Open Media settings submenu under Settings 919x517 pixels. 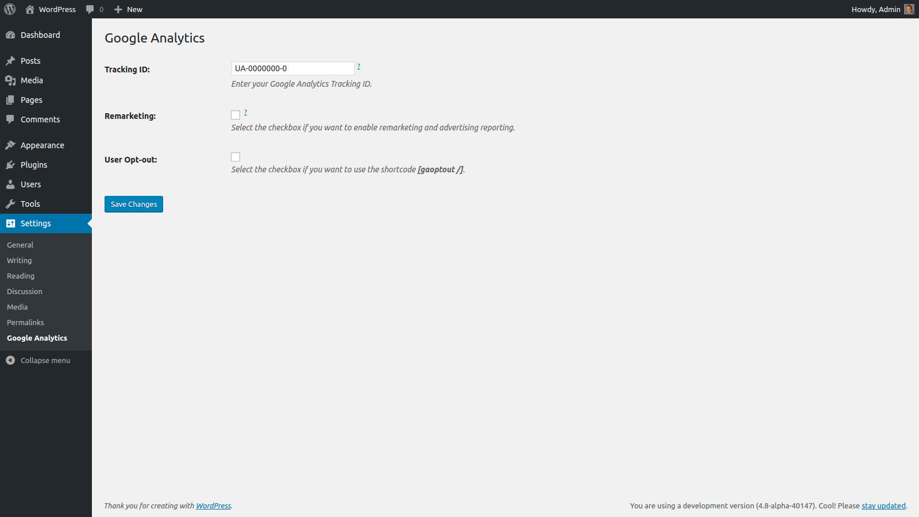[17, 307]
